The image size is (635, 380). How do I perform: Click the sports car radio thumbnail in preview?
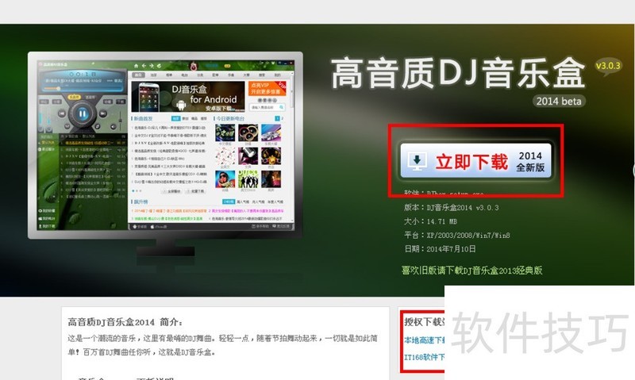click(x=271, y=133)
